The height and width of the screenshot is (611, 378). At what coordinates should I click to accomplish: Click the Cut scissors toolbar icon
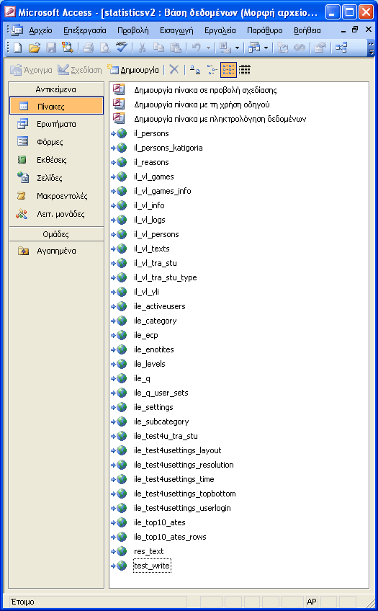coord(142,48)
